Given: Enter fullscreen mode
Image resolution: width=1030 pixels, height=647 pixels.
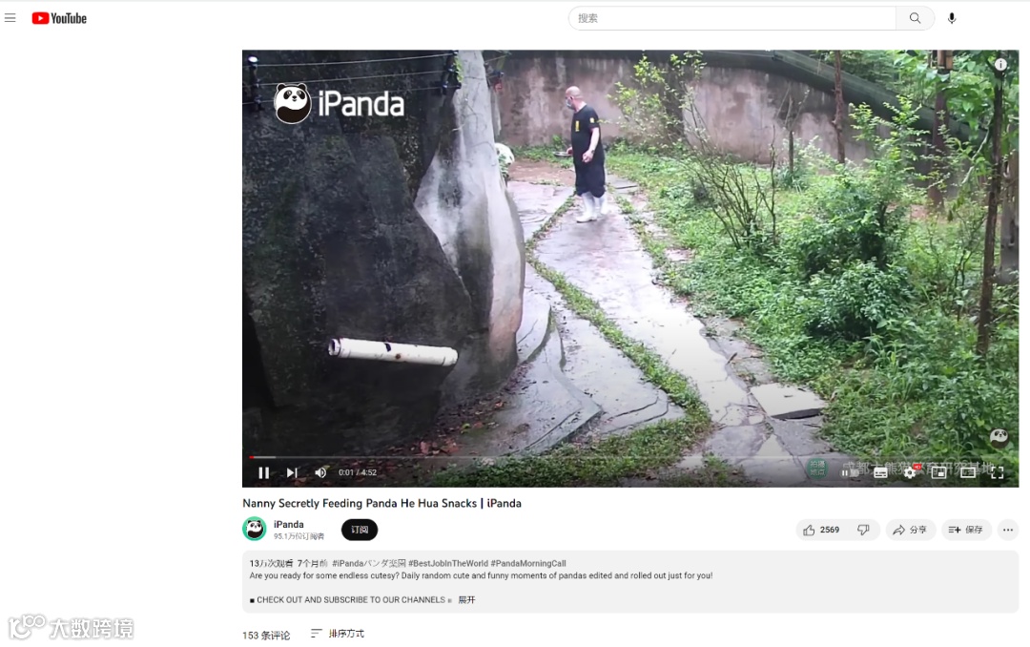Looking at the screenshot, I should (x=998, y=472).
